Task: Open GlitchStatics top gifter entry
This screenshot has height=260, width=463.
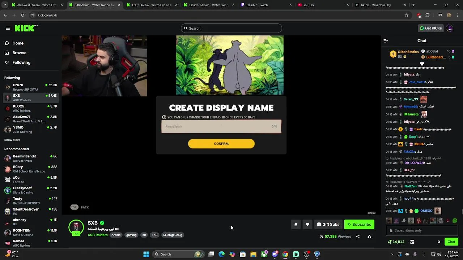Action: pos(404,54)
